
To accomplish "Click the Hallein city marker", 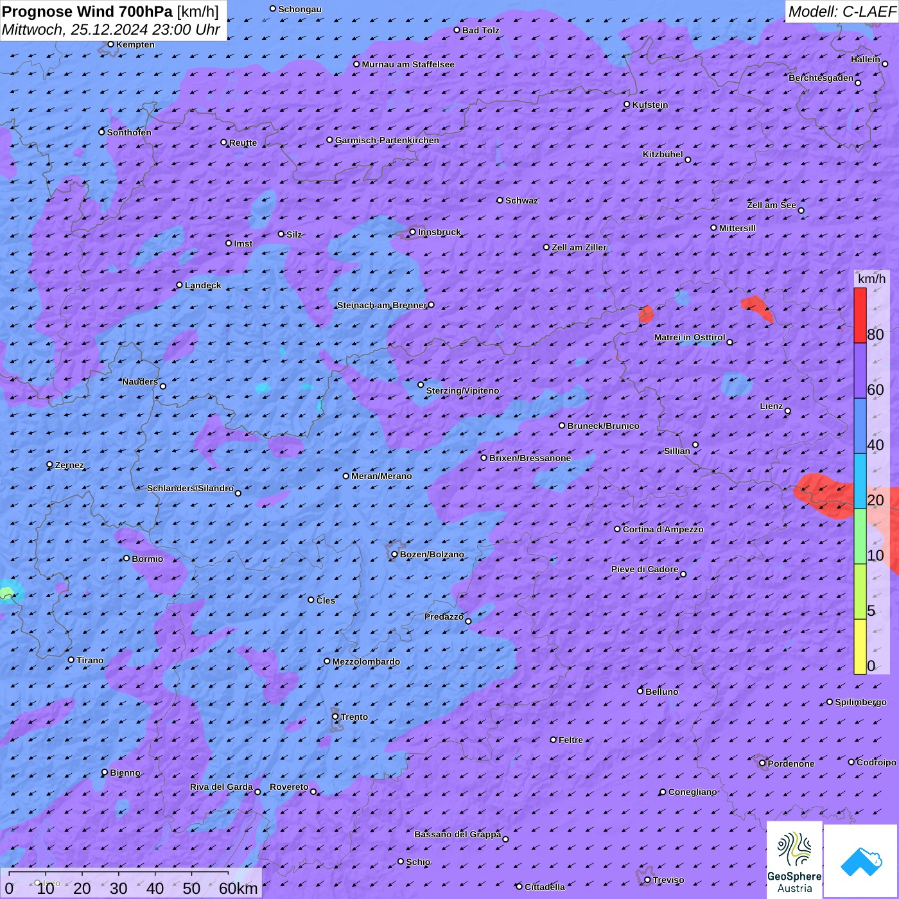I will click(x=885, y=64).
